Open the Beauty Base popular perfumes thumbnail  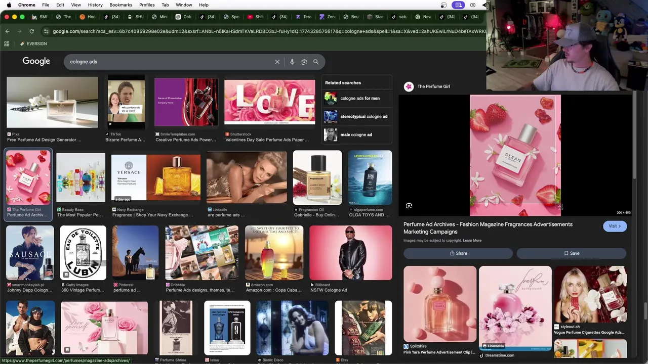pos(81,177)
